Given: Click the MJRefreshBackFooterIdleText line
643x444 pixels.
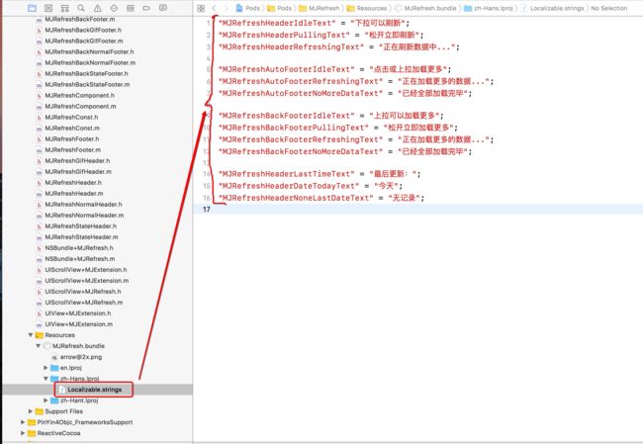Looking at the screenshot, I should click(x=330, y=115).
